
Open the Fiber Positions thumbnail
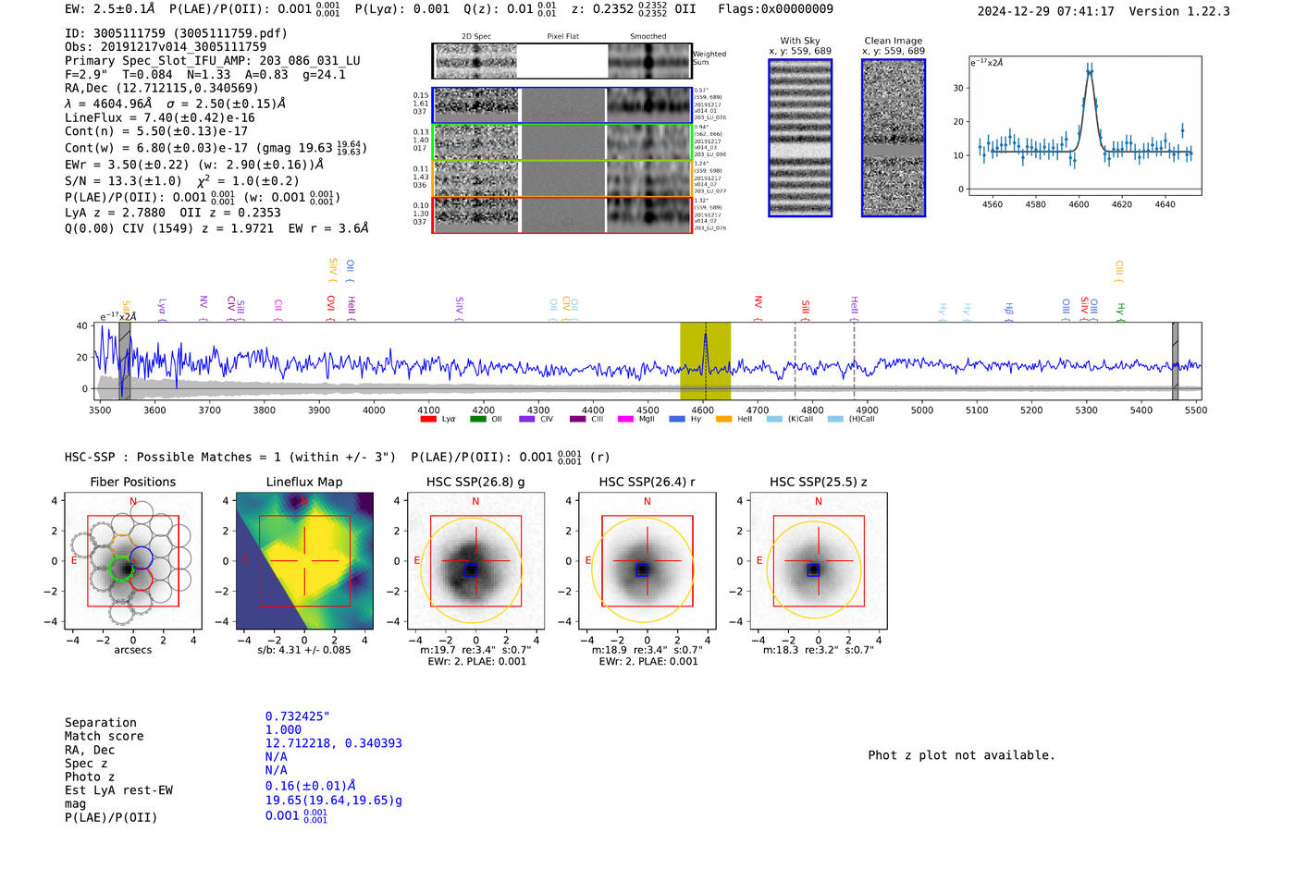(x=133, y=561)
